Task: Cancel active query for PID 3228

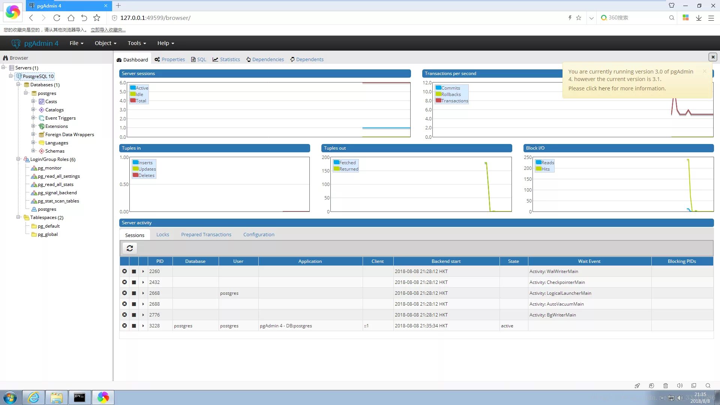Action: pos(134,326)
